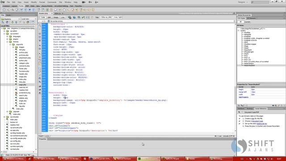This screenshot has height=161, width=286.
Task: Insert a Text Field form element
Action: pyautogui.click(x=9, y=10)
